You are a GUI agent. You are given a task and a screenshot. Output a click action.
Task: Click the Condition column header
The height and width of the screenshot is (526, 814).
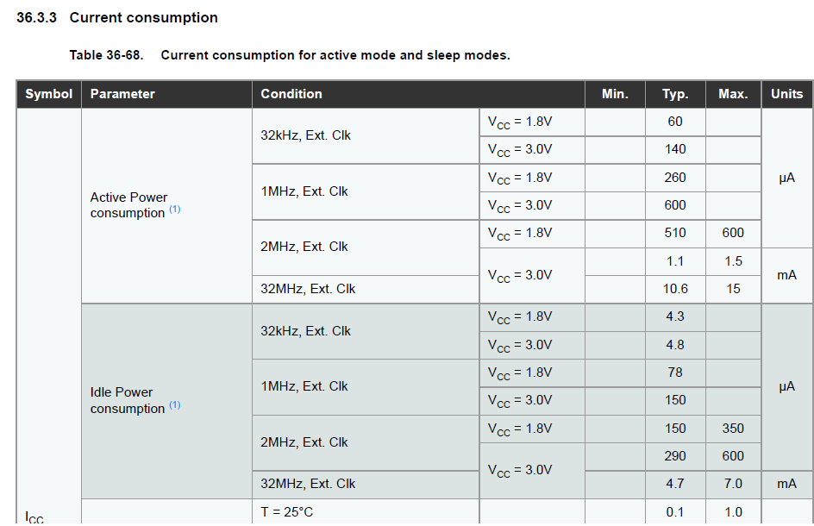click(x=418, y=94)
